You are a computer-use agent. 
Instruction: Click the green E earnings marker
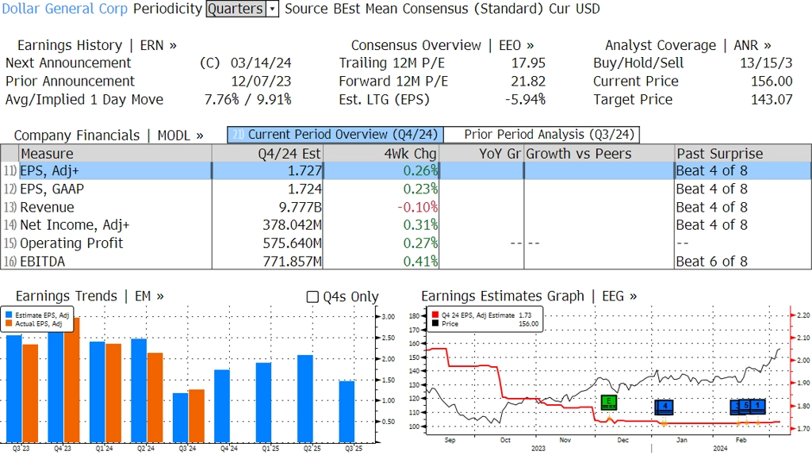pos(609,402)
